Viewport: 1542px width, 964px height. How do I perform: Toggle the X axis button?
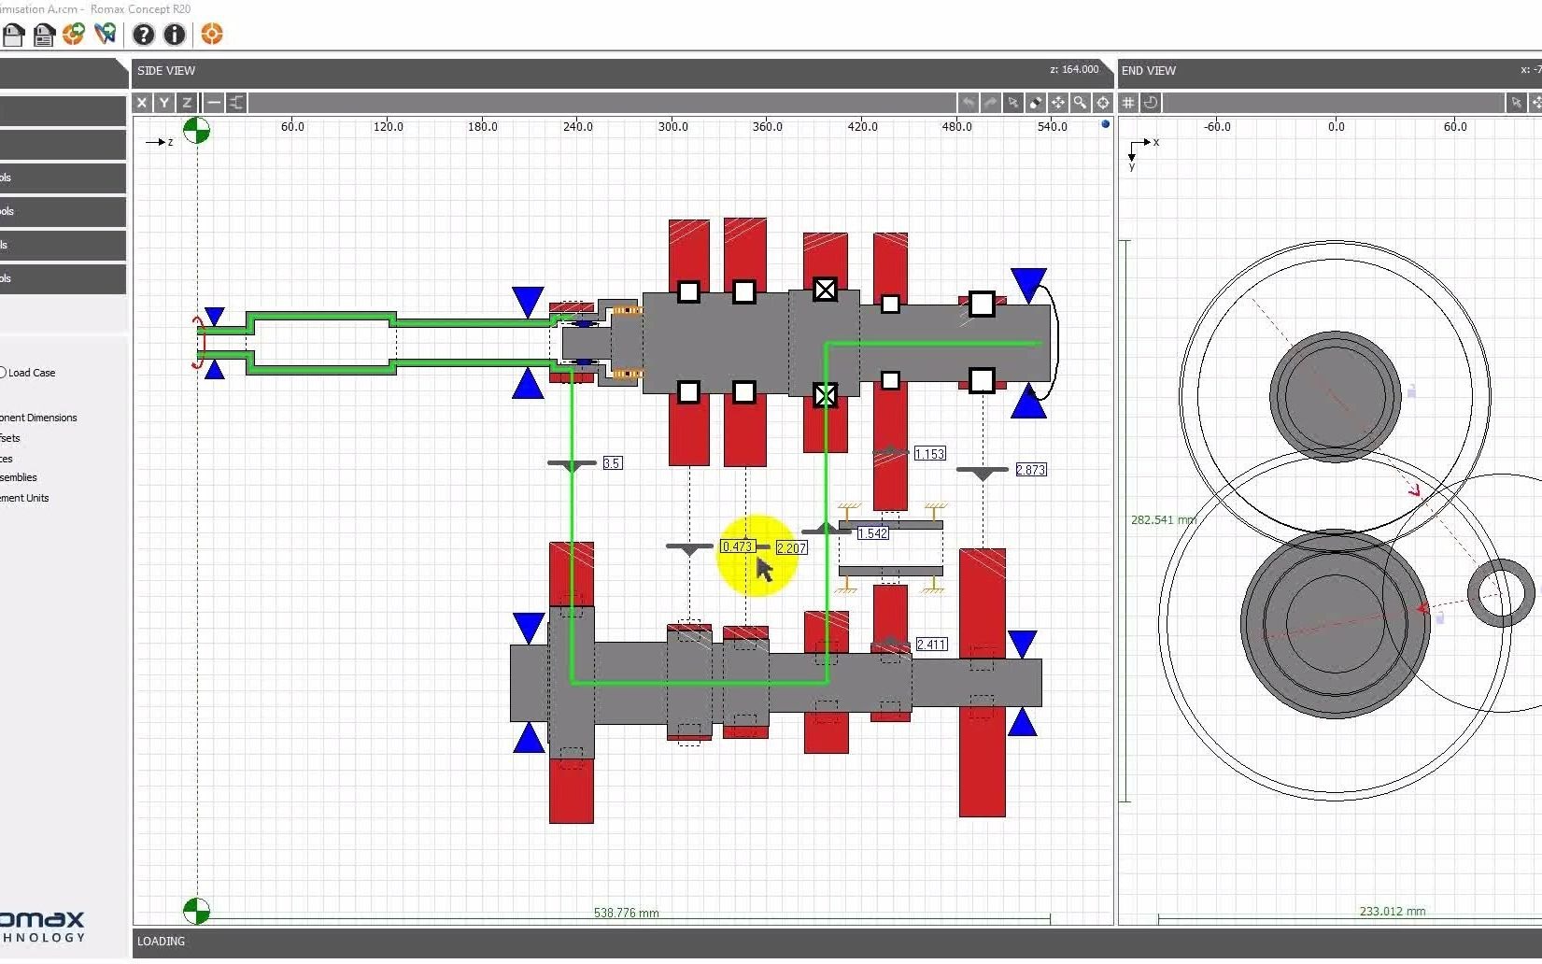point(142,103)
